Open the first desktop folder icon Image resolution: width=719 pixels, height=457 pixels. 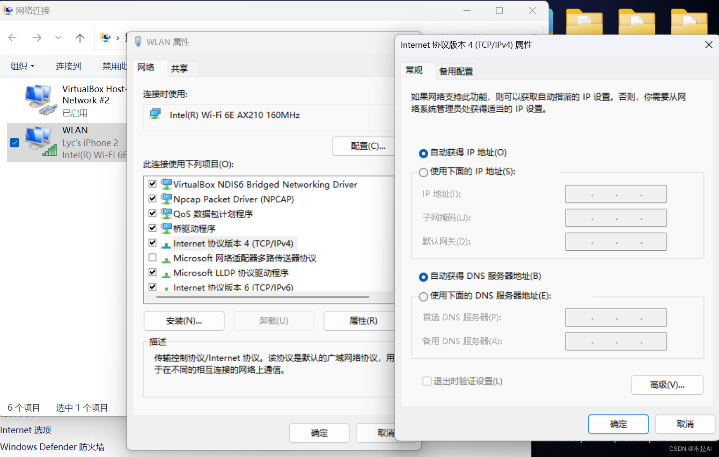[x=584, y=22]
